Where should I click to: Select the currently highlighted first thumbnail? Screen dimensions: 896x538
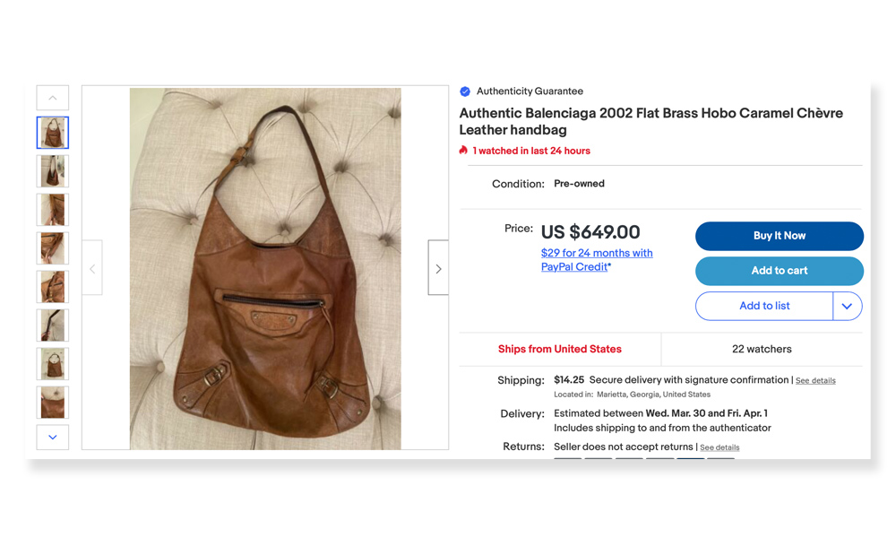(x=52, y=131)
